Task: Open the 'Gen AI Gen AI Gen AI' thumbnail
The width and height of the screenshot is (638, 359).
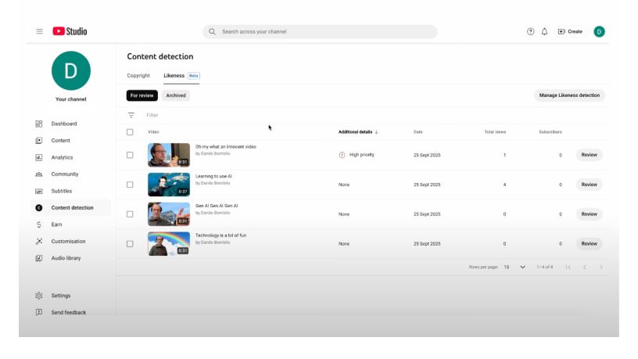Action: (x=169, y=214)
